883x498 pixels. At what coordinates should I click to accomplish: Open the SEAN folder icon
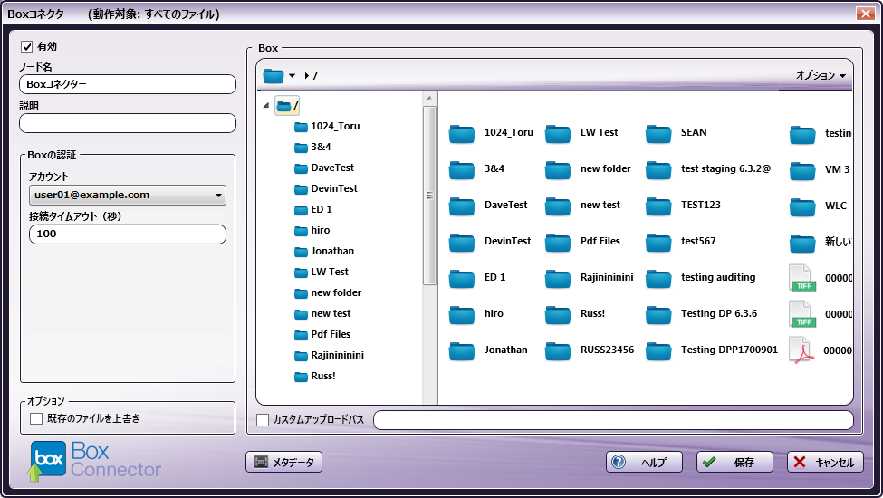coord(658,134)
